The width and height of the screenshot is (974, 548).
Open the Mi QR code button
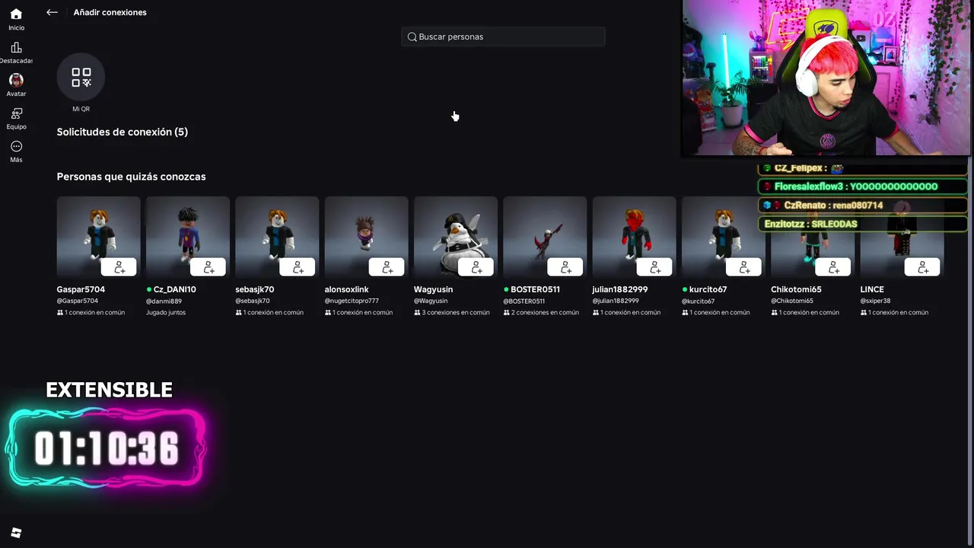click(x=81, y=77)
